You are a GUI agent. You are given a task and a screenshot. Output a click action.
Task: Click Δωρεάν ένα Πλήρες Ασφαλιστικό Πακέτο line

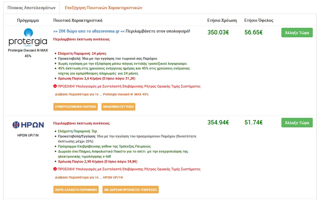click(123, 154)
